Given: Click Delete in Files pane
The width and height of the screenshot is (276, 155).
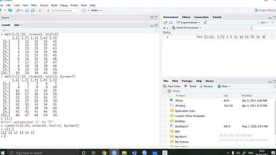Looking at the screenshot, I should tap(190, 86).
